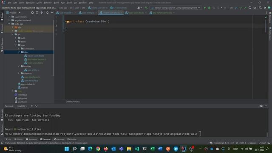272x153 pixels.
Task: Expand the services folder
Action: coord(19,74)
